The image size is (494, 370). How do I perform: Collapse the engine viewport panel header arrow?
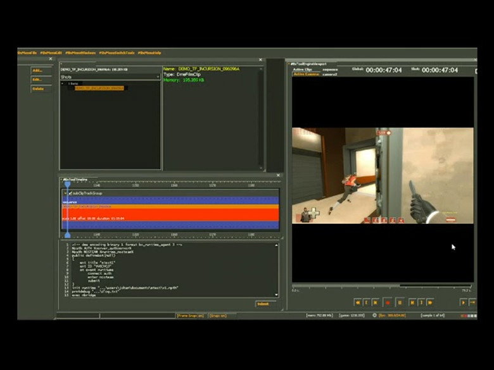[289, 64]
